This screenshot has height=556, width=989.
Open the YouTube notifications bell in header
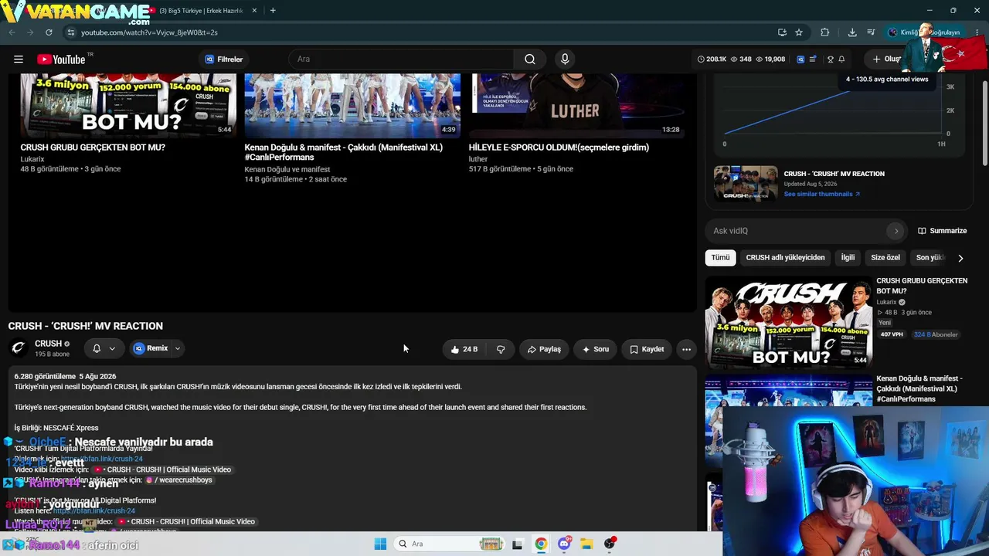coord(841,59)
